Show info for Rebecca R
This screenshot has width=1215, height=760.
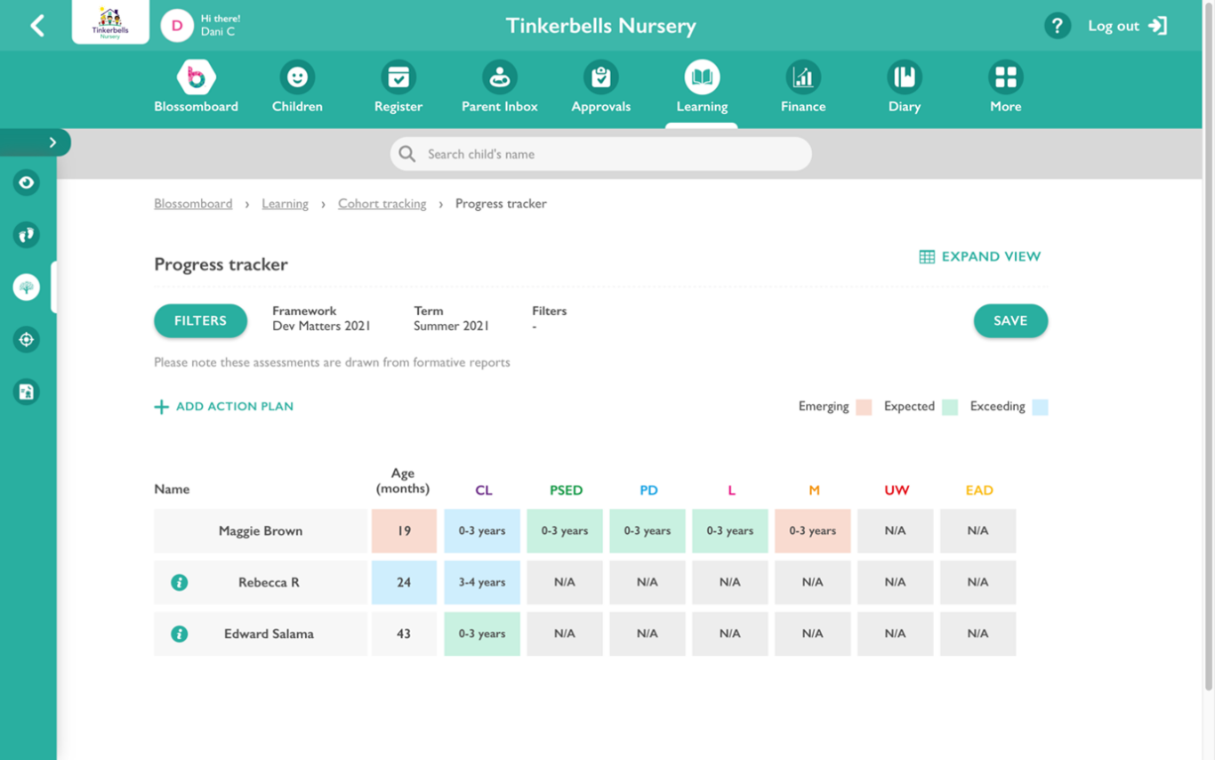(x=180, y=582)
